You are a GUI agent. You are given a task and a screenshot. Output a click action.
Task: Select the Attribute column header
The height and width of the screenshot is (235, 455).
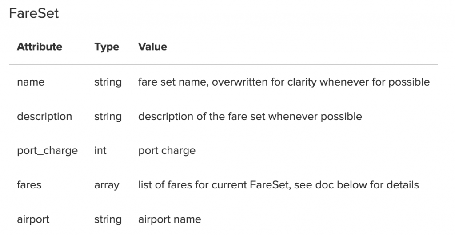tap(40, 47)
